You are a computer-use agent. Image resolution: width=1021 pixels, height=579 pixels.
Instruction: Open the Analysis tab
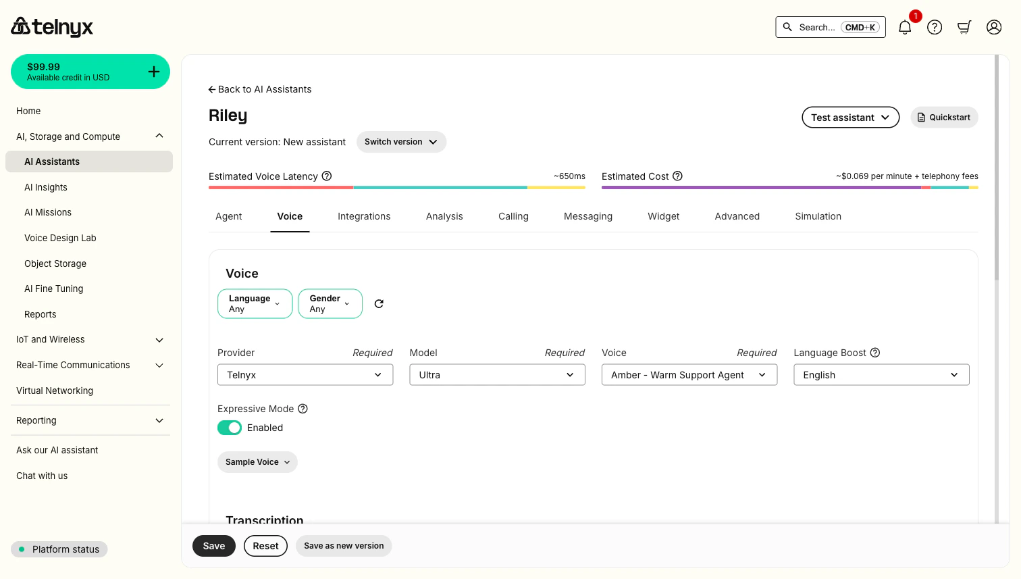click(444, 216)
